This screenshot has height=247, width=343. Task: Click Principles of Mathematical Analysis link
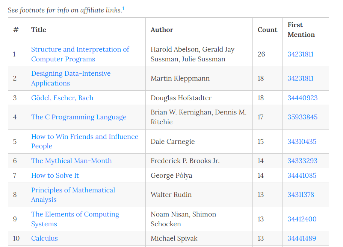tap(73, 190)
